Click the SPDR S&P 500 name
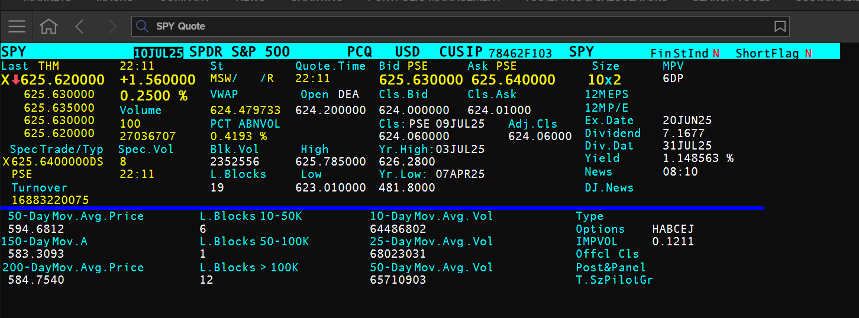 pyautogui.click(x=240, y=52)
